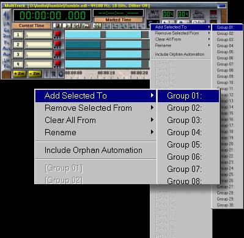This screenshot has width=244, height=238.
Task: Click the MT Load 00% readout
Action: [168, 14]
